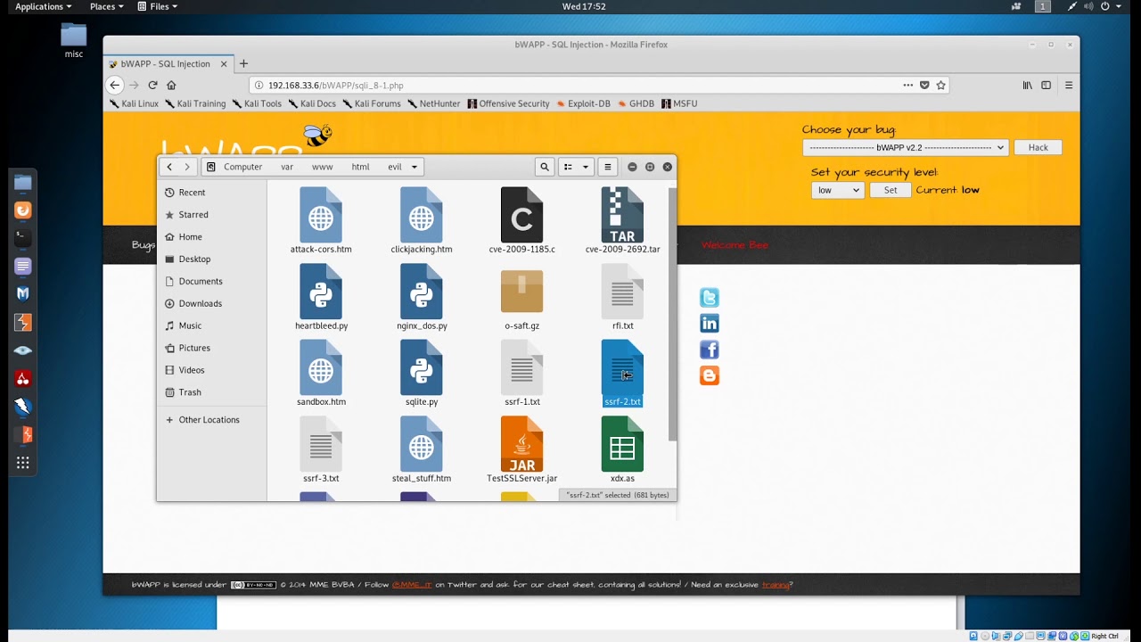Select the TestSSLServer.jar file icon
Screen dimensions: 1141x642
click(522, 444)
